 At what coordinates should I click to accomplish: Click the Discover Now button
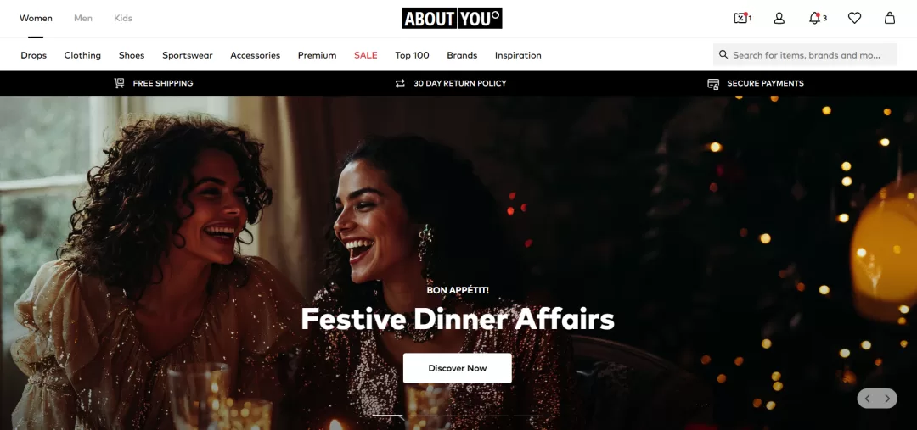click(458, 368)
